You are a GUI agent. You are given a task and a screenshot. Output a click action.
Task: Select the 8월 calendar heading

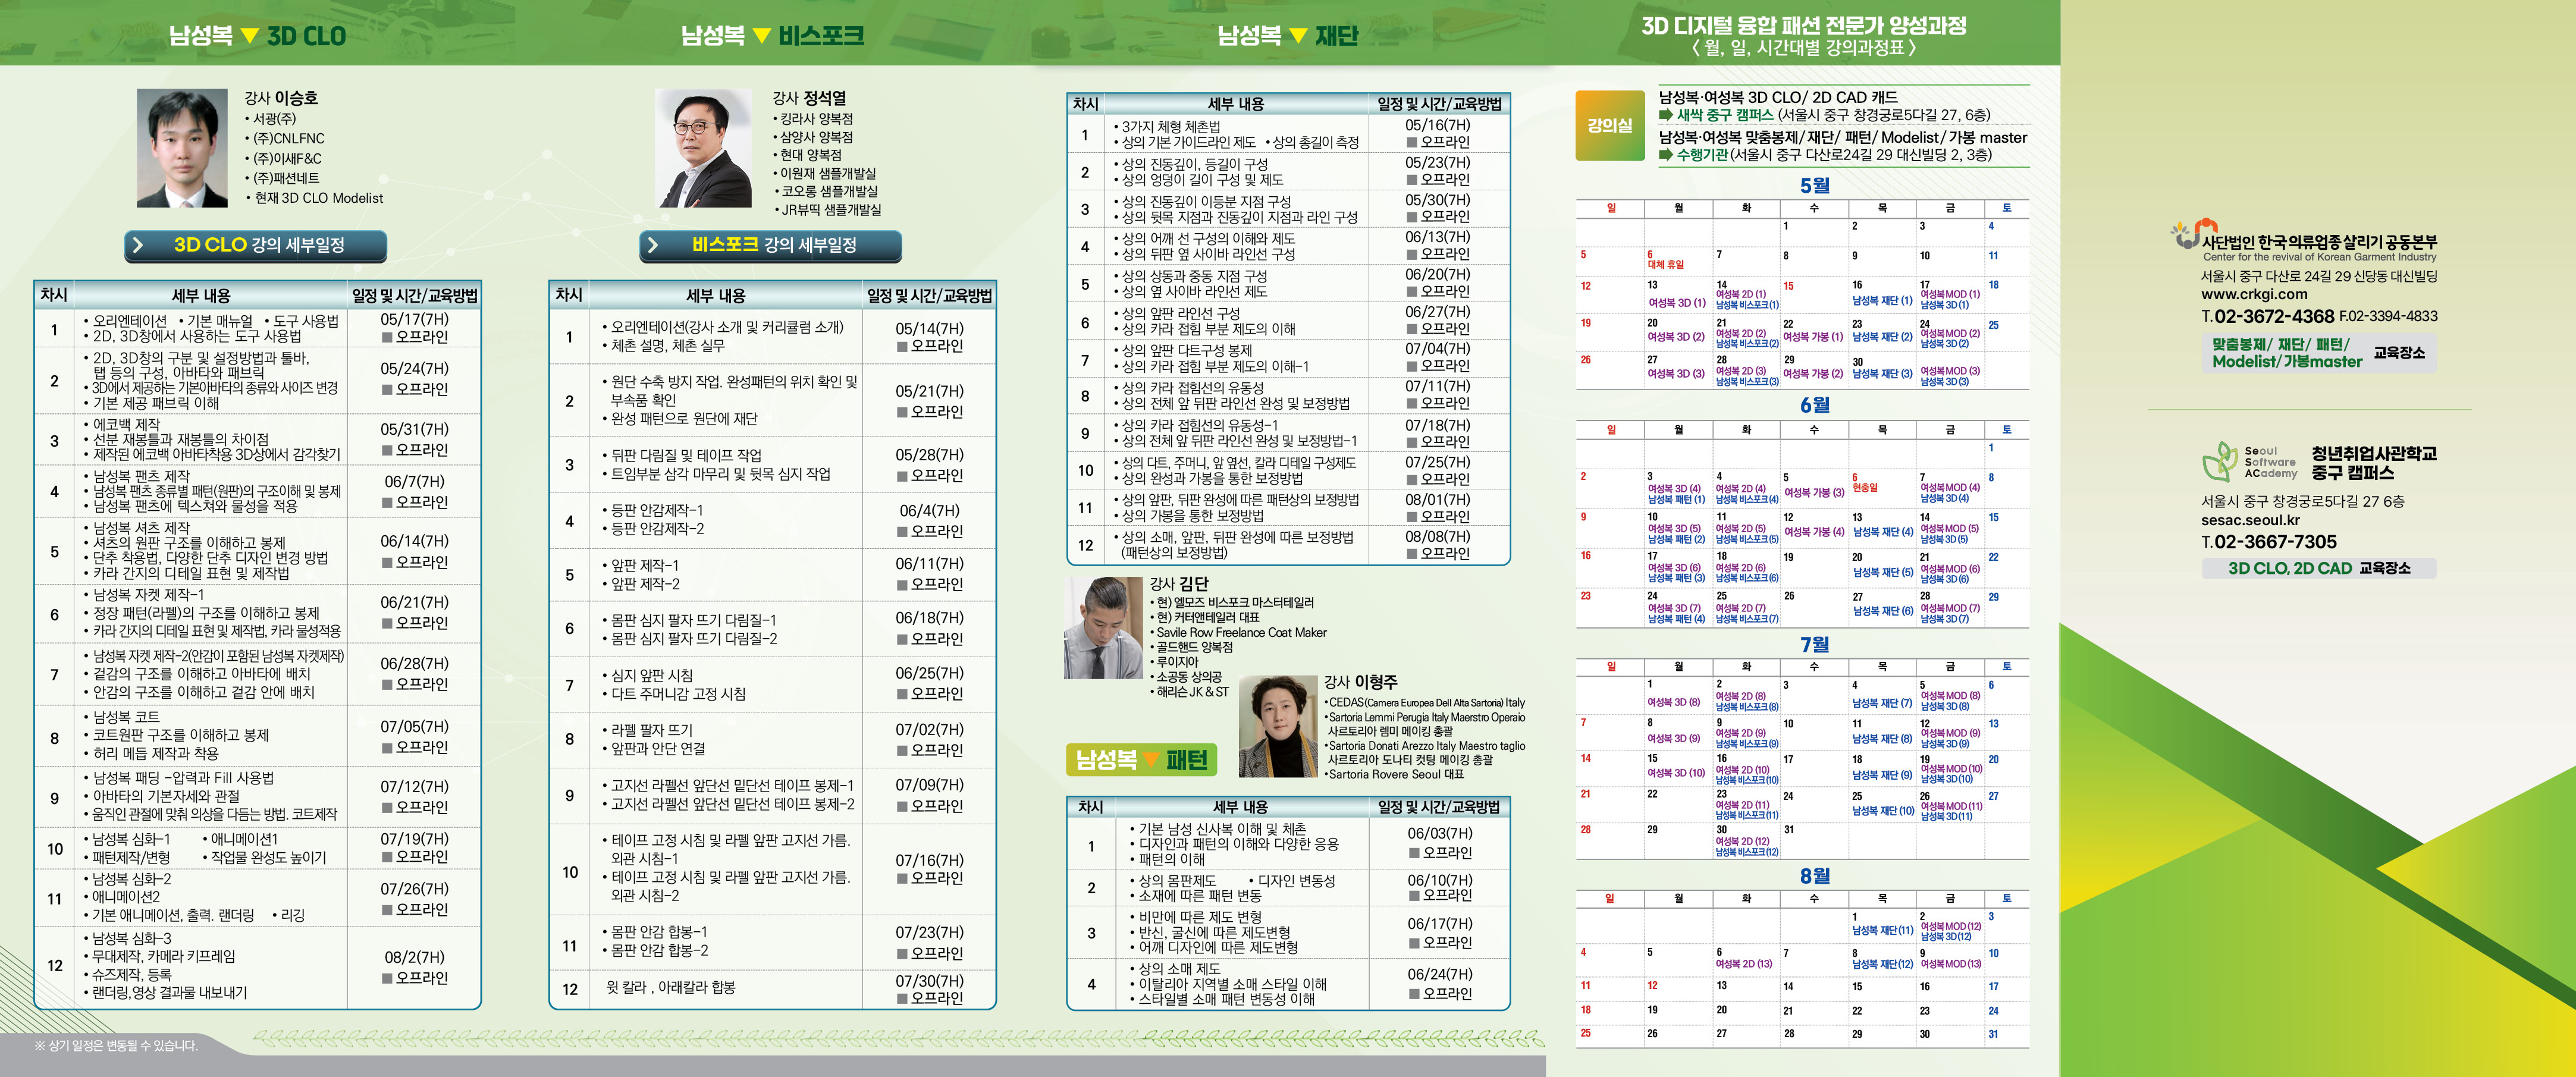pos(1814,875)
